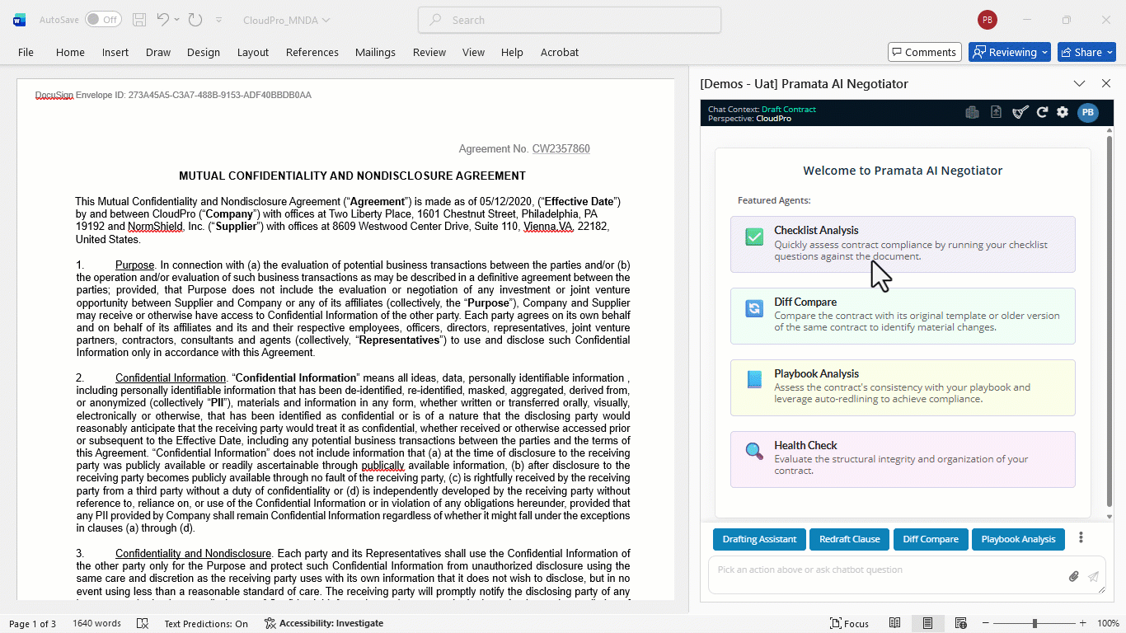The width and height of the screenshot is (1126, 633).
Task: Clear chat with the broom icon
Action: 1020,112
